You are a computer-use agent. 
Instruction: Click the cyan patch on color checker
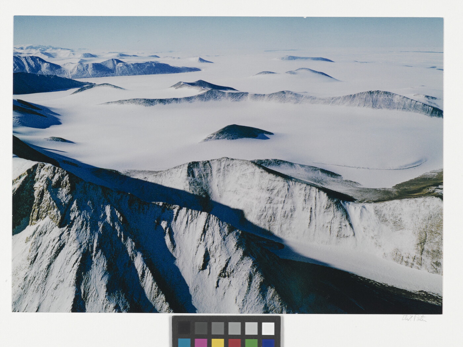coord(184,343)
